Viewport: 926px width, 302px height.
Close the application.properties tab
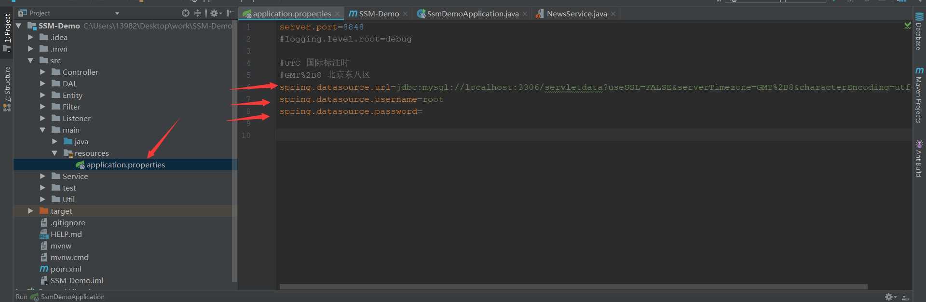tap(337, 14)
